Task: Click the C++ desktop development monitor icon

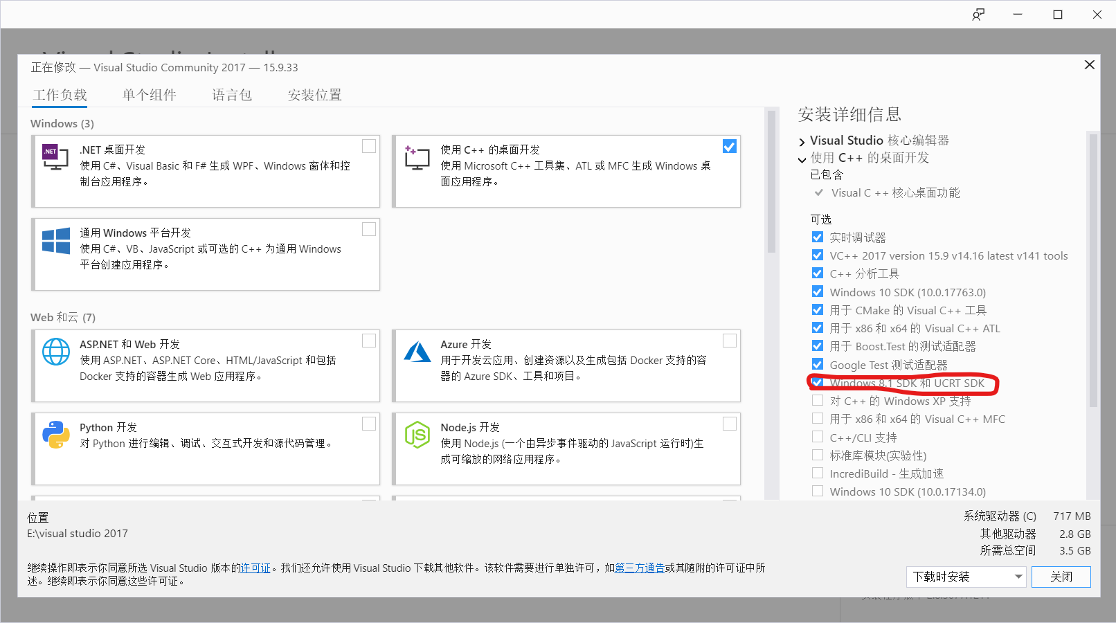Action: (x=417, y=158)
